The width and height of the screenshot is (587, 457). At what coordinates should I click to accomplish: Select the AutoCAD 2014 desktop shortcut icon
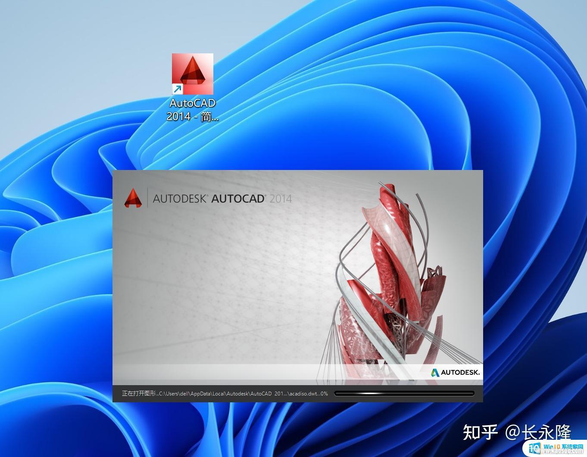pos(193,74)
